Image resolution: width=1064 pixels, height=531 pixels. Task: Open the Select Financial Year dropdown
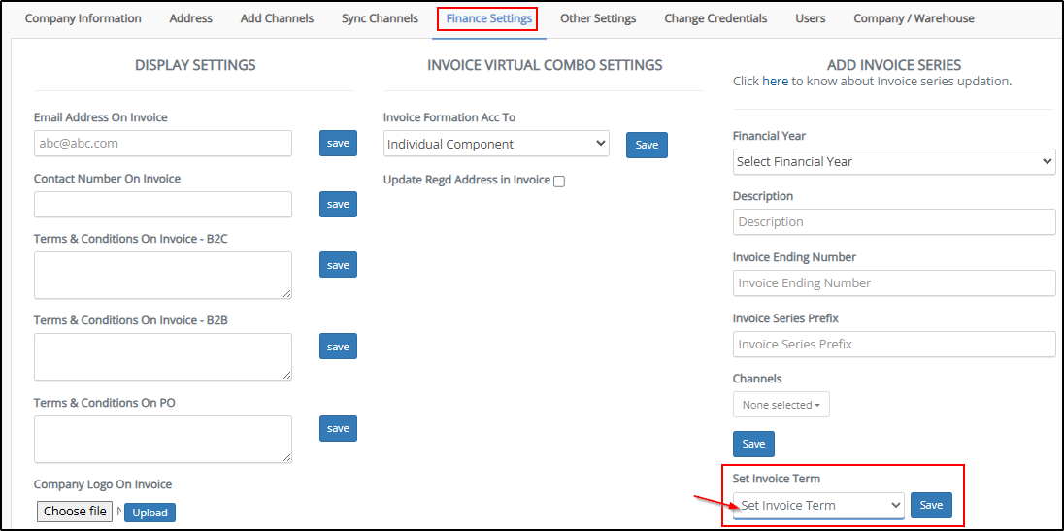[893, 161]
